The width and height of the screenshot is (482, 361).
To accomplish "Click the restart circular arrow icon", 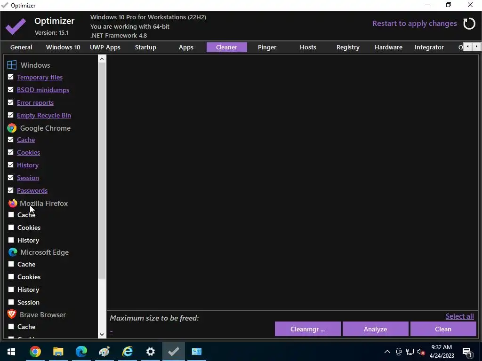I will point(469,24).
